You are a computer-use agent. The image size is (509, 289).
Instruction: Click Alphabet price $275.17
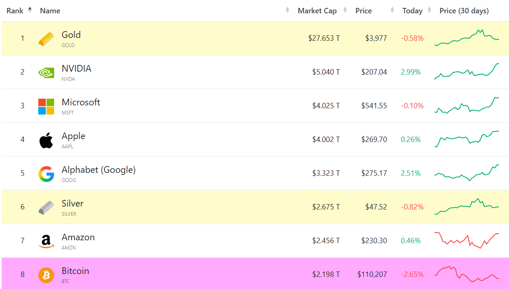(x=374, y=173)
